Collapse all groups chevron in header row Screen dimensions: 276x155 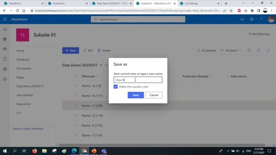[x=75, y=77]
